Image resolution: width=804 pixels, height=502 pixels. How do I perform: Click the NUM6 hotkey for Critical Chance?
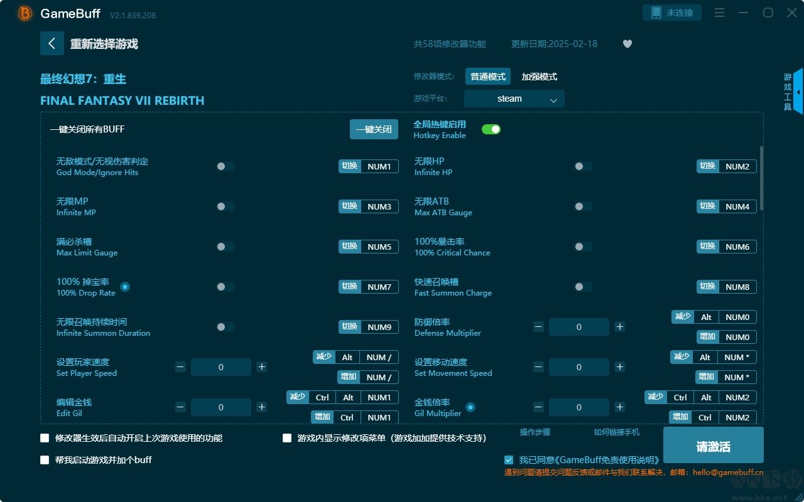click(x=737, y=247)
